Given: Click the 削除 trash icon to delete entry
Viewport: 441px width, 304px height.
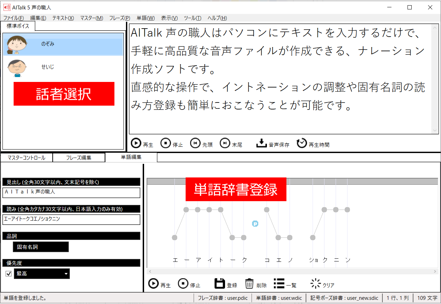Looking at the screenshot, I should (251, 283).
